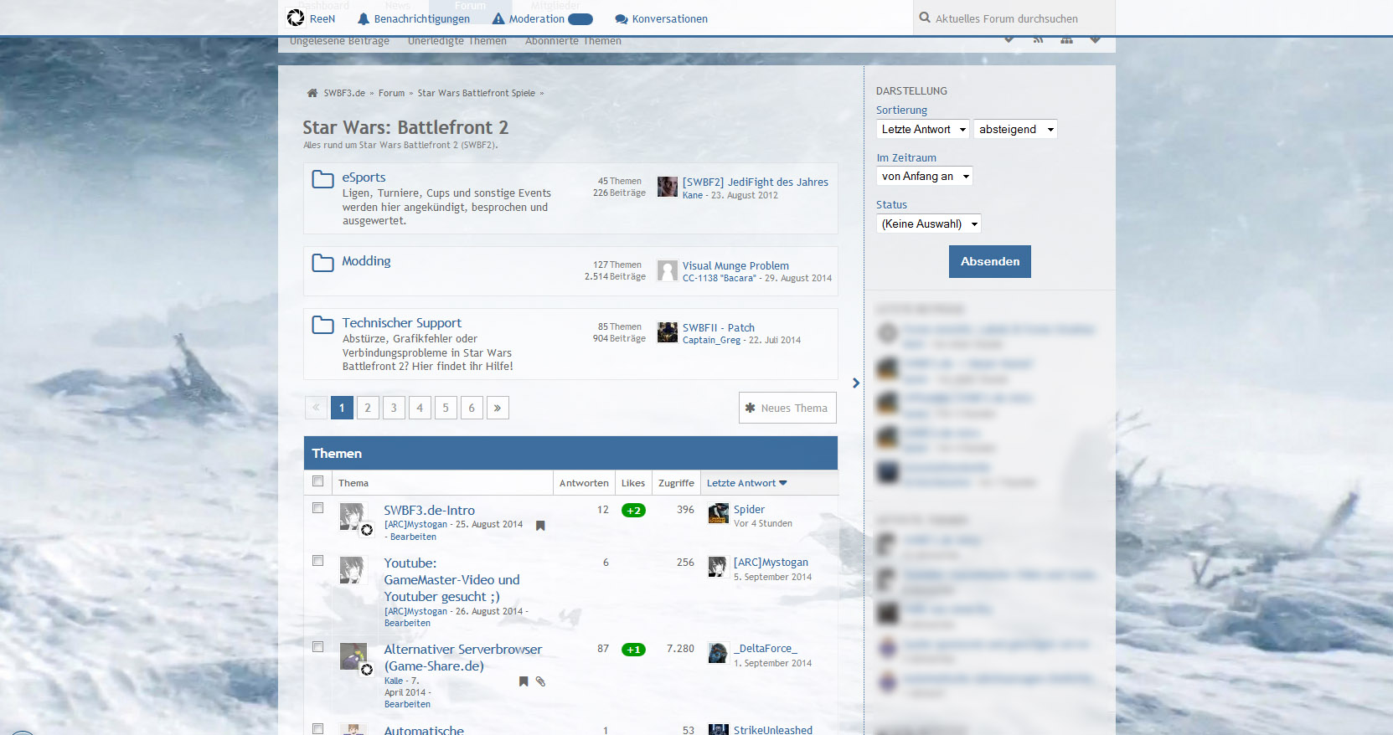Click the sitemap icon in sub-navigation
Image resolution: width=1393 pixels, height=735 pixels.
pyautogui.click(x=1066, y=40)
